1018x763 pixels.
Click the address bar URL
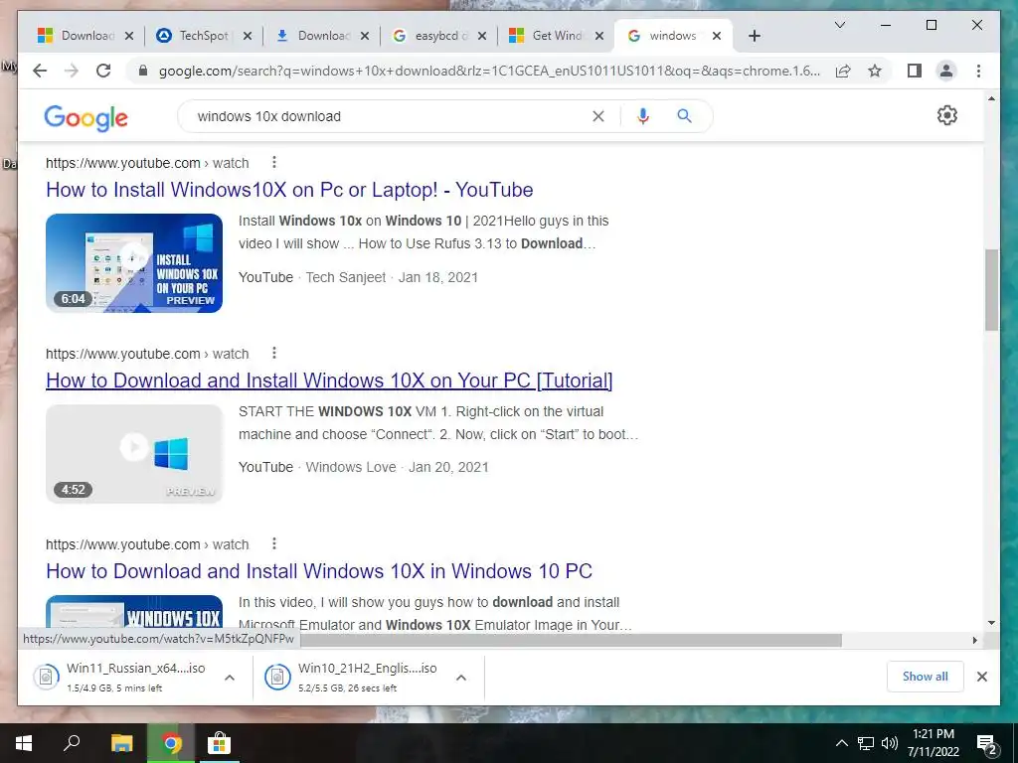click(x=489, y=71)
